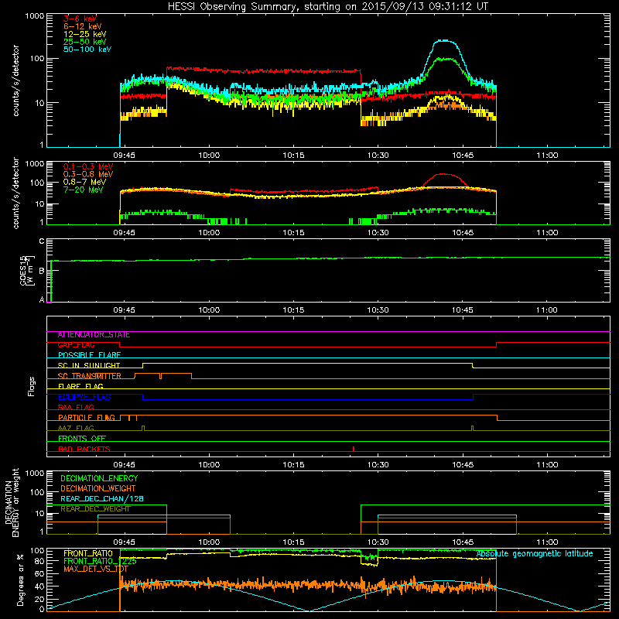Pick the 50-100 keV legend label

[x=87, y=50]
